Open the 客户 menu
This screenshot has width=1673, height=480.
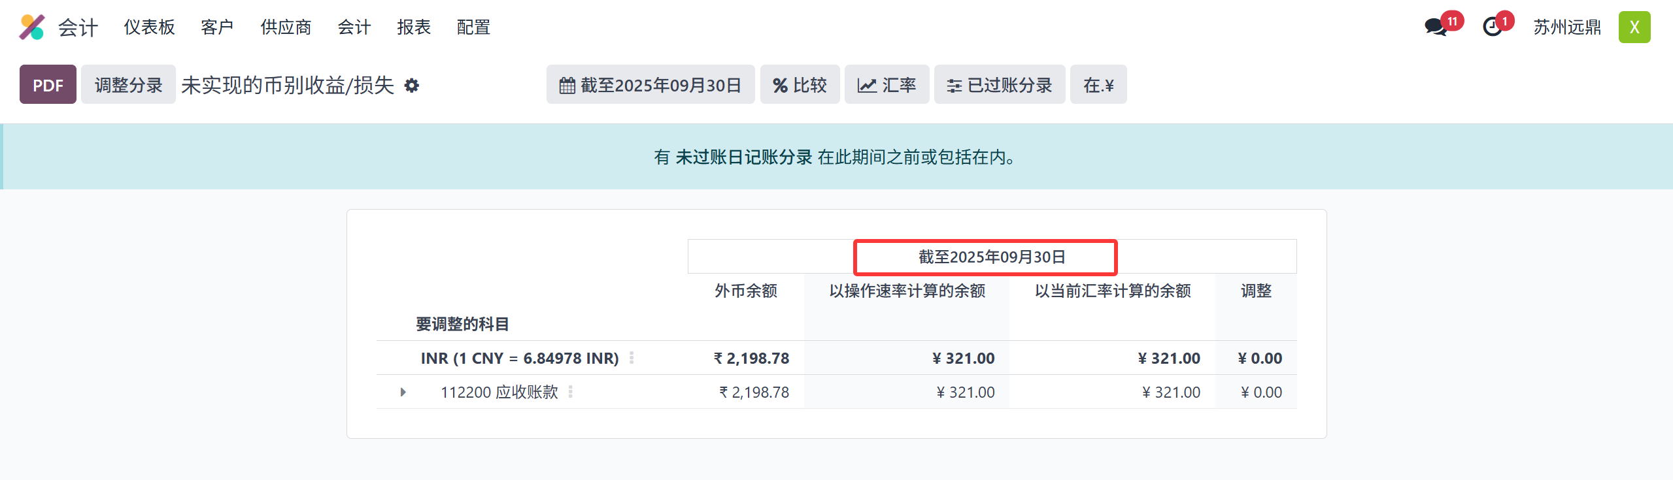tap(217, 27)
